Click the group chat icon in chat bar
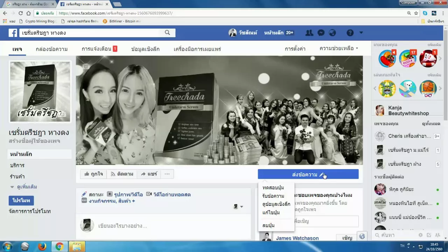This screenshot has width=448, height=252. coord(438,235)
